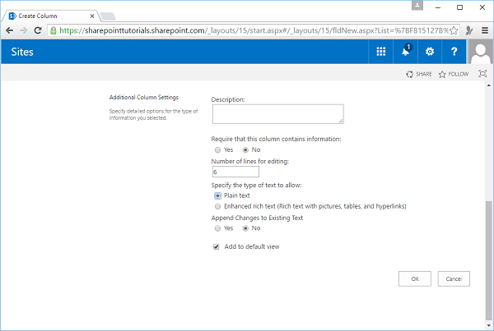Click the user profile avatar
Image resolution: width=494 pixels, height=331 pixels.
click(481, 51)
